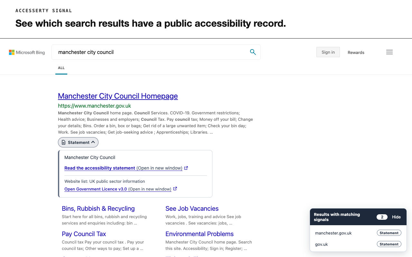Click Statement badge beside manchester.gov.uk
Viewport: 412px width, 257px height.
click(x=389, y=233)
